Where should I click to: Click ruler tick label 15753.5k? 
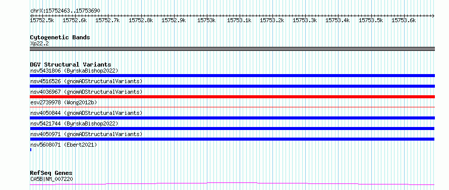tap(371, 20)
